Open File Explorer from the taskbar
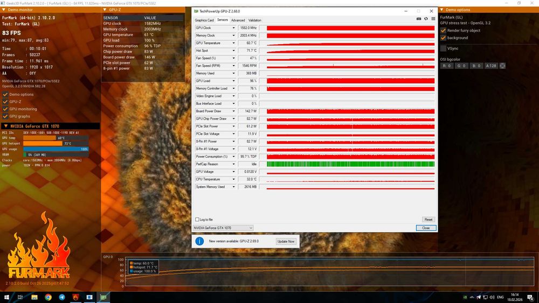Screen dimensions: 539x303 [34, 297]
